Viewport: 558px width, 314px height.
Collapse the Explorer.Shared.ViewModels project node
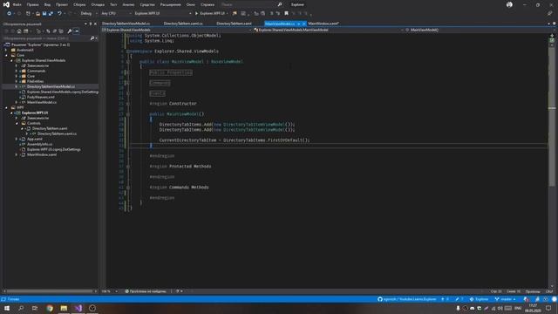coord(11,60)
